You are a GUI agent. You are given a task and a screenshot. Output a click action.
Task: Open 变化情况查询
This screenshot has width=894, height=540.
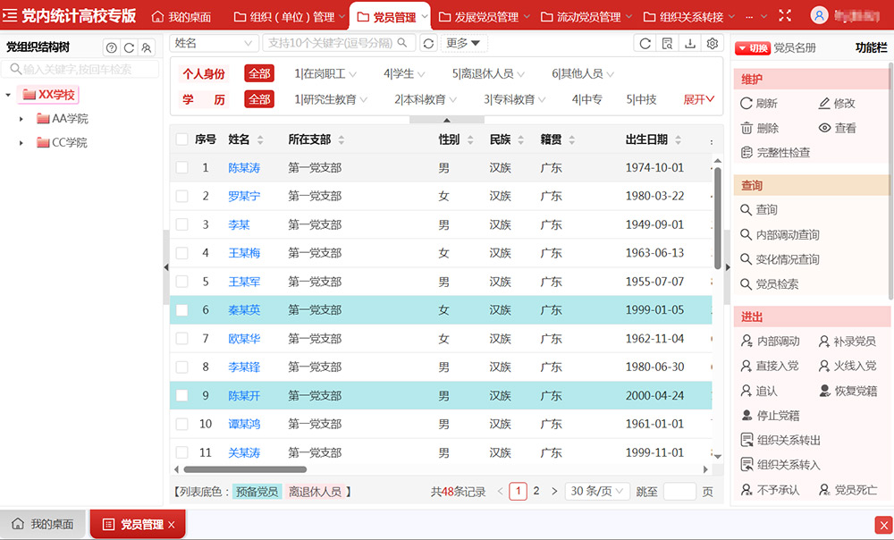point(780,259)
